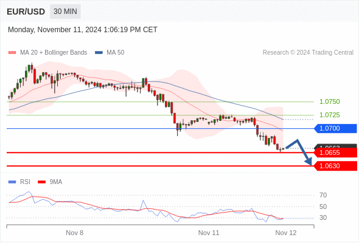Click the 1.0725 resistance level label
This screenshot has height=243, width=359.
[329, 115]
